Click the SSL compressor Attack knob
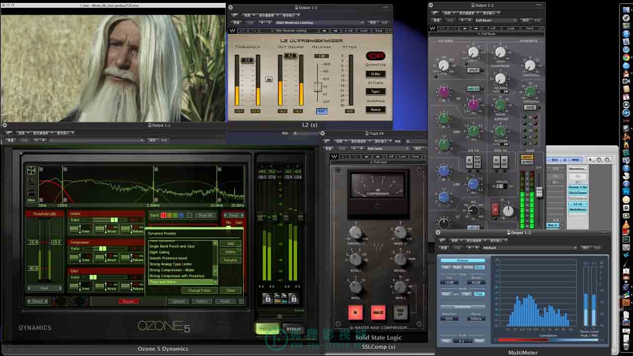Viewport: 633px width, 356px height. tap(356, 259)
